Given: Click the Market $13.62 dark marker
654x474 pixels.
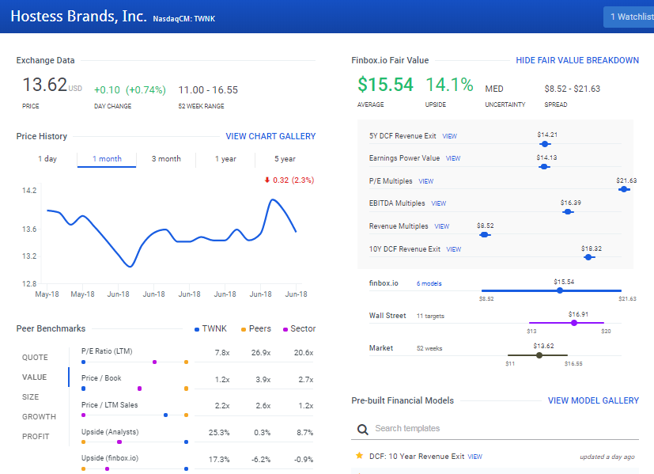Looking at the screenshot, I should pos(539,355).
